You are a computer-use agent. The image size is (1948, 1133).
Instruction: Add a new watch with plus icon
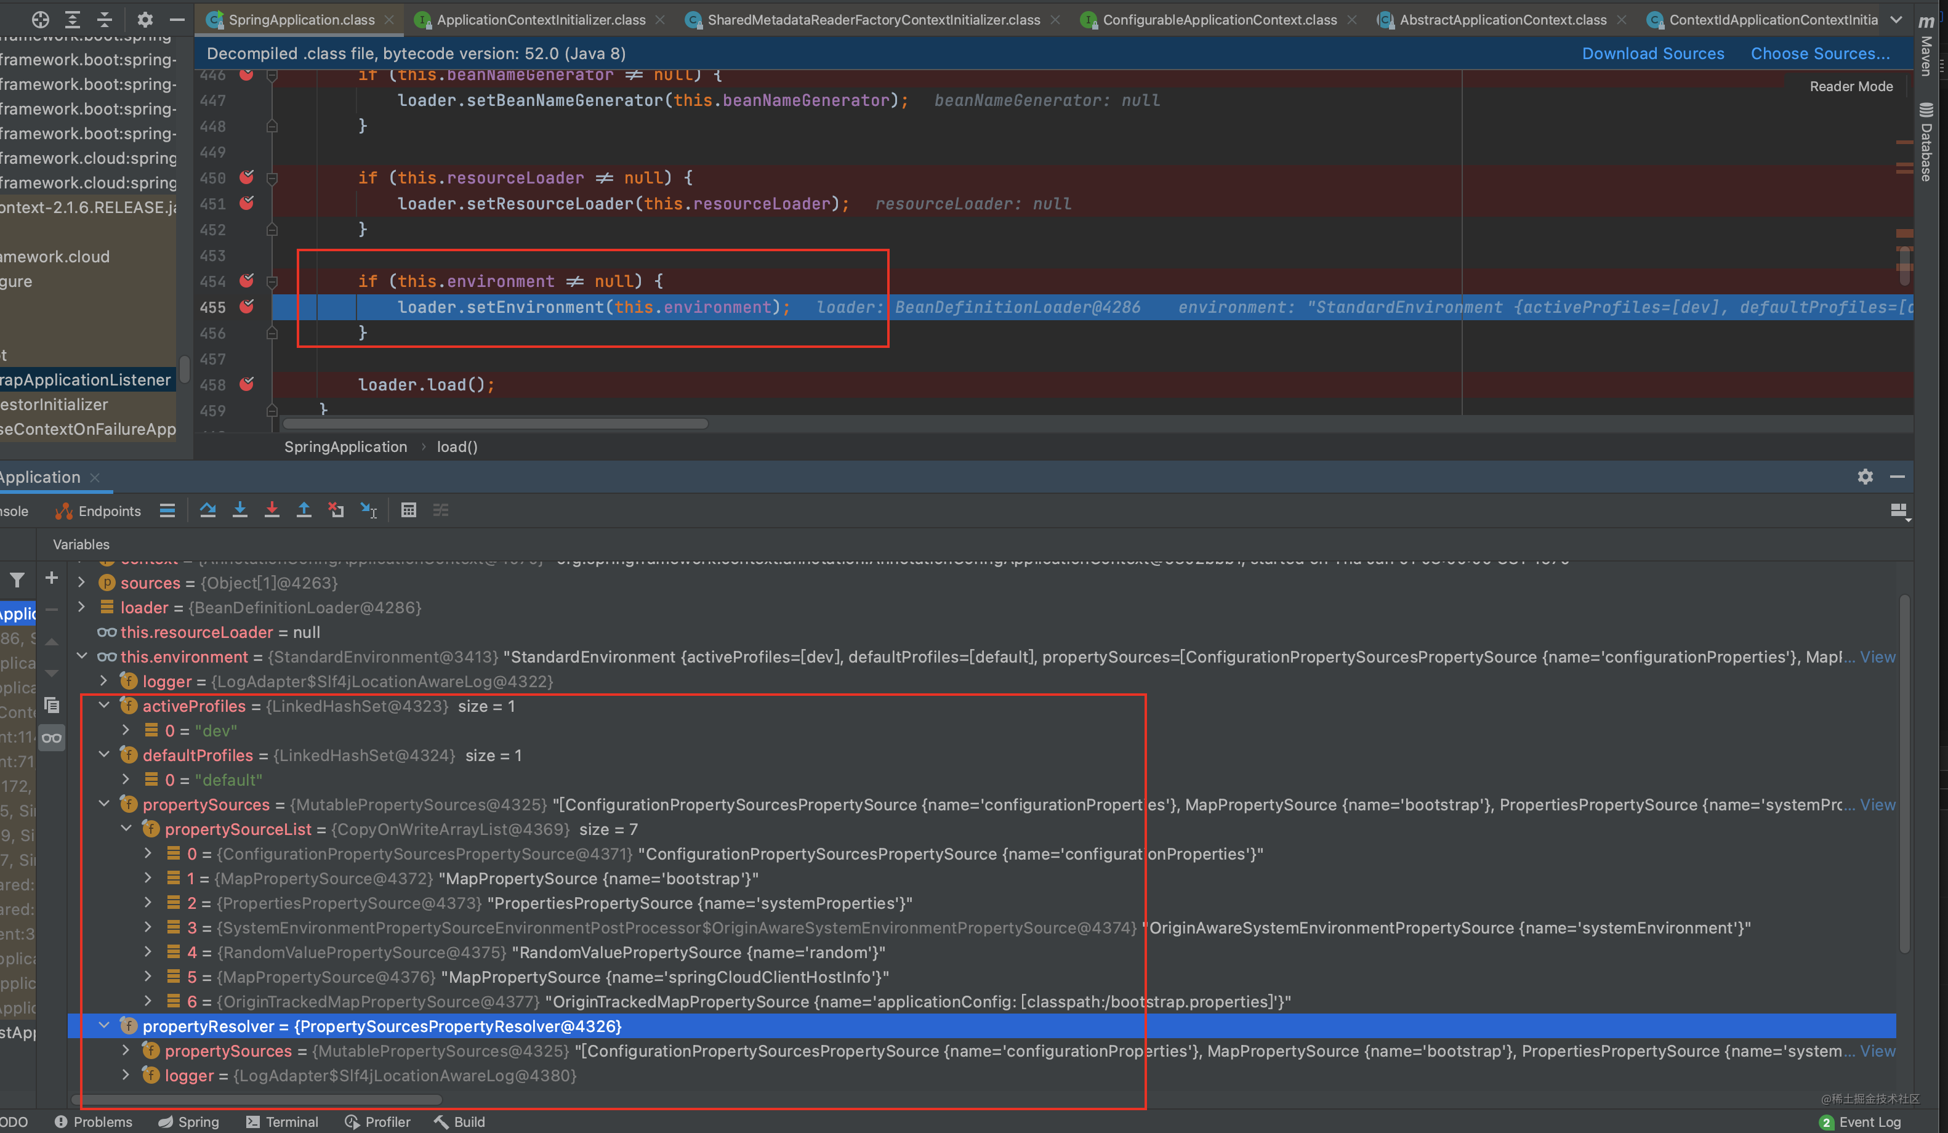coord(52,578)
